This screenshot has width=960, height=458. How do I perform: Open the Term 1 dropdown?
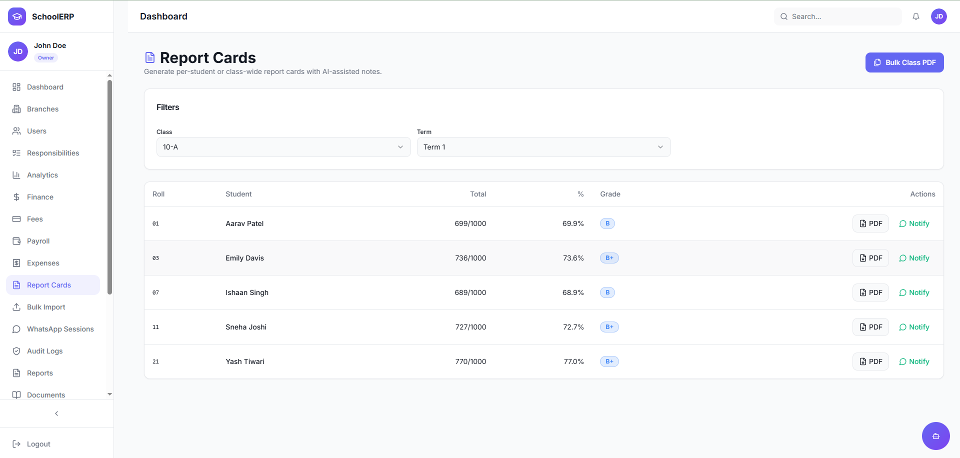click(544, 147)
